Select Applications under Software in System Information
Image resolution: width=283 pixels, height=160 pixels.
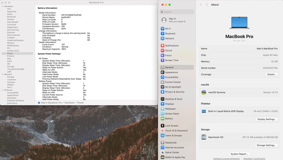click(x=13, y=95)
